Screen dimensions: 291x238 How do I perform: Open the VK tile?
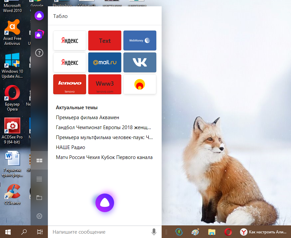140,62
